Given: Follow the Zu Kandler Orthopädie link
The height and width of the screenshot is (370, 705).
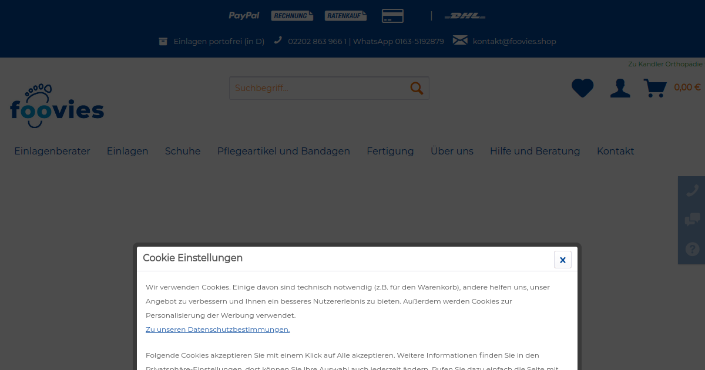Looking at the screenshot, I should [665, 64].
